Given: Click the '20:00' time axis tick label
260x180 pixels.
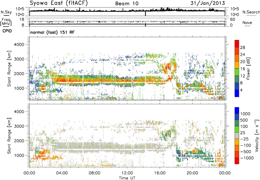Looking at the screenshot, I should (x=192, y=173).
